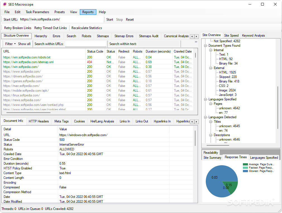Screen dimensions: 282x213
Task: Click the Slowest Page Response legend swatch
Action: 245,171
